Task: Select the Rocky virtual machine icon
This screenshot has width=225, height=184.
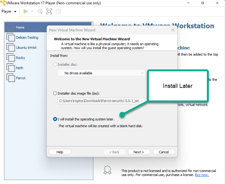Action: click(11, 58)
